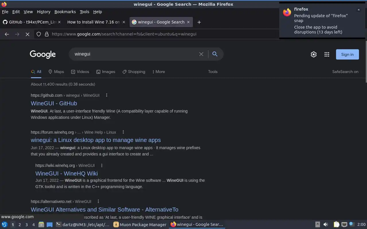The height and width of the screenshot is (229, 367).
Task: Select the Images search tab
Action: (106, 72)
